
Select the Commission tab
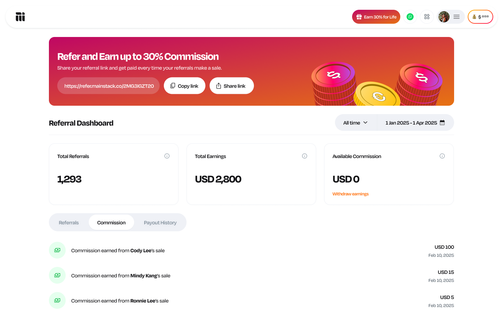coord(111,223)
